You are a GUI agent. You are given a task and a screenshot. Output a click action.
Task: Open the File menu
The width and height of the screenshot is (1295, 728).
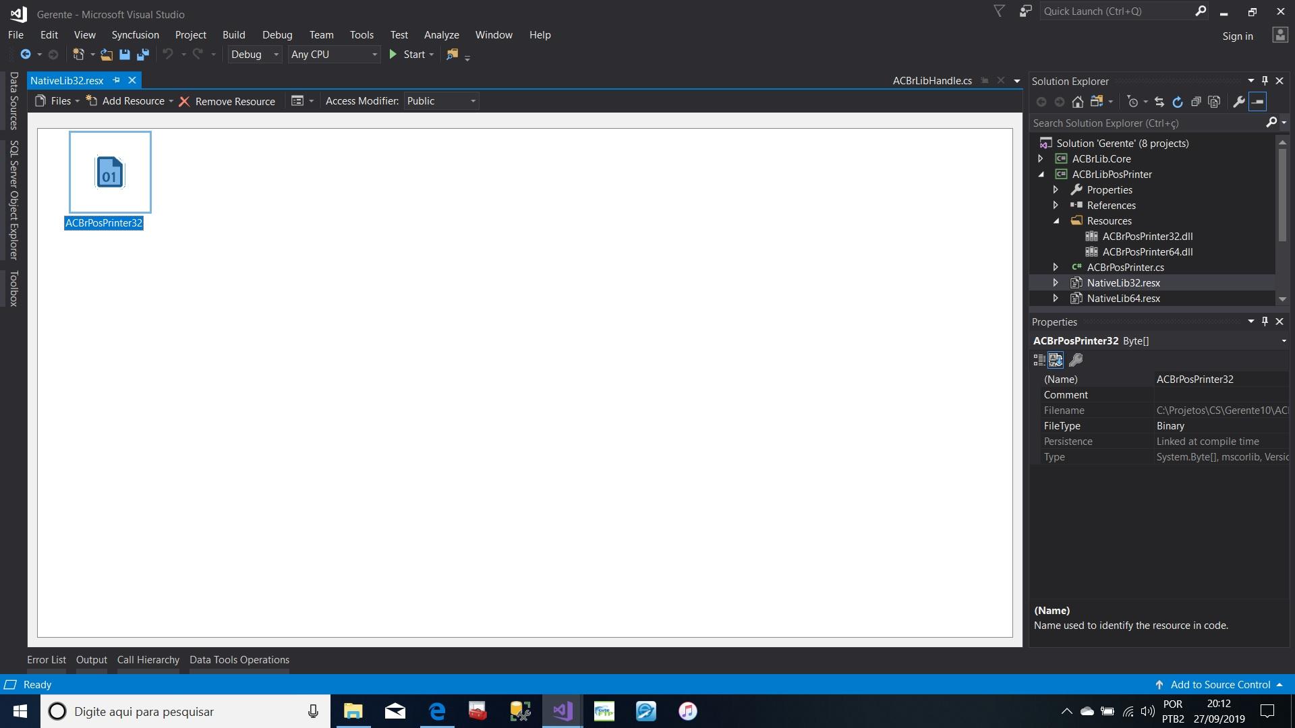click(x=16, y=35)
